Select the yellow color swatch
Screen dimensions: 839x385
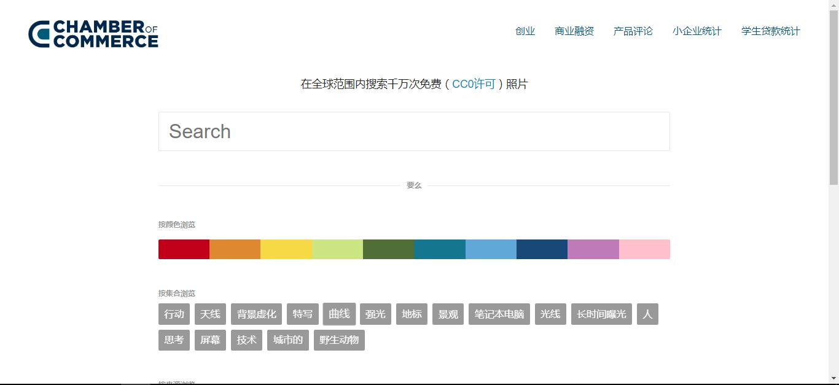tap(286, 249)
